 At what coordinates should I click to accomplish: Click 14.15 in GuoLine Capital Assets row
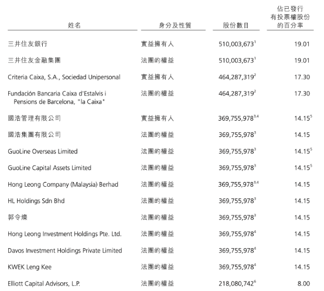(x=302, y=168)
